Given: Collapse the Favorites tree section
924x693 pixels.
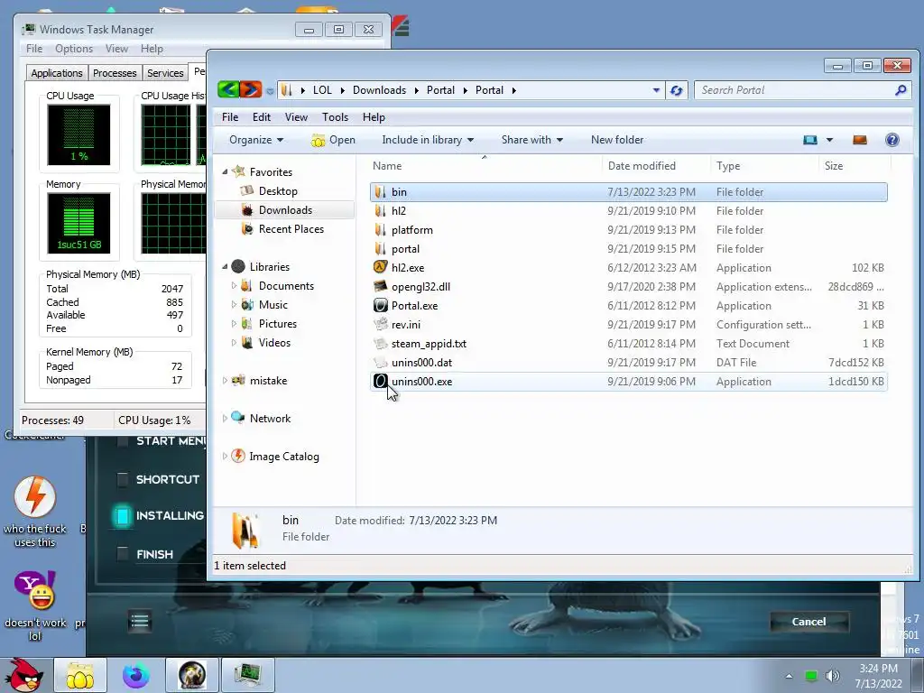Looking at the screenshot, I should click(225, 171).
